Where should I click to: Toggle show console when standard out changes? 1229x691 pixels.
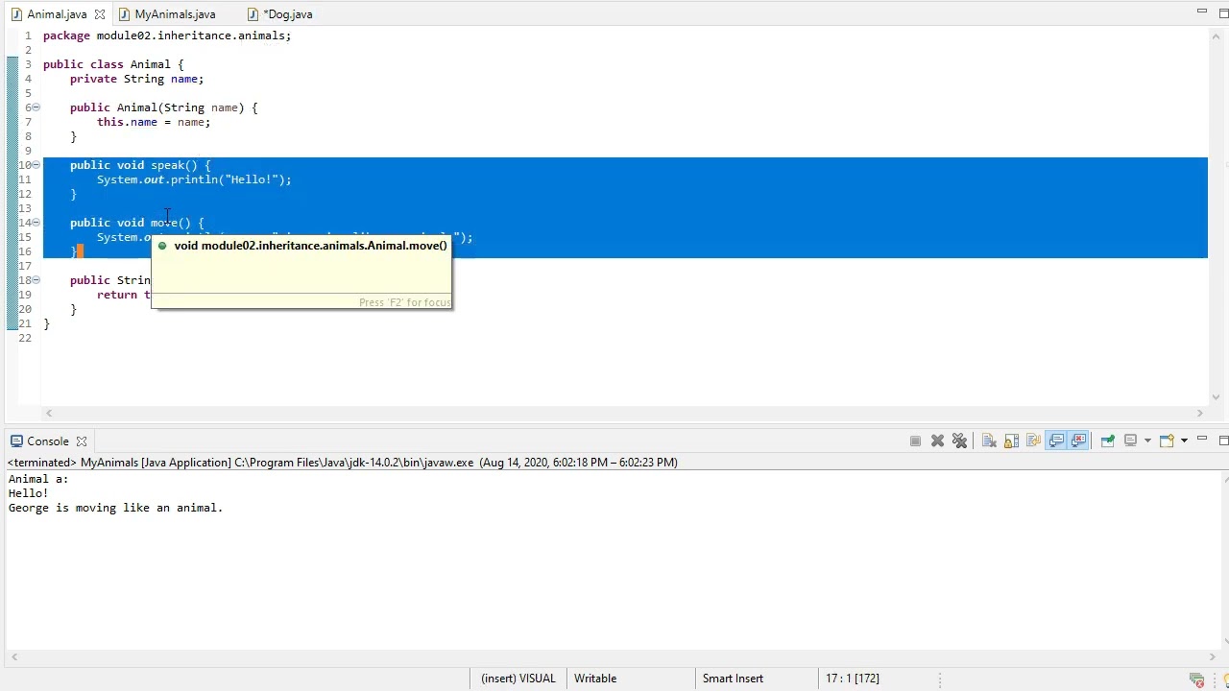[1056, 441]
